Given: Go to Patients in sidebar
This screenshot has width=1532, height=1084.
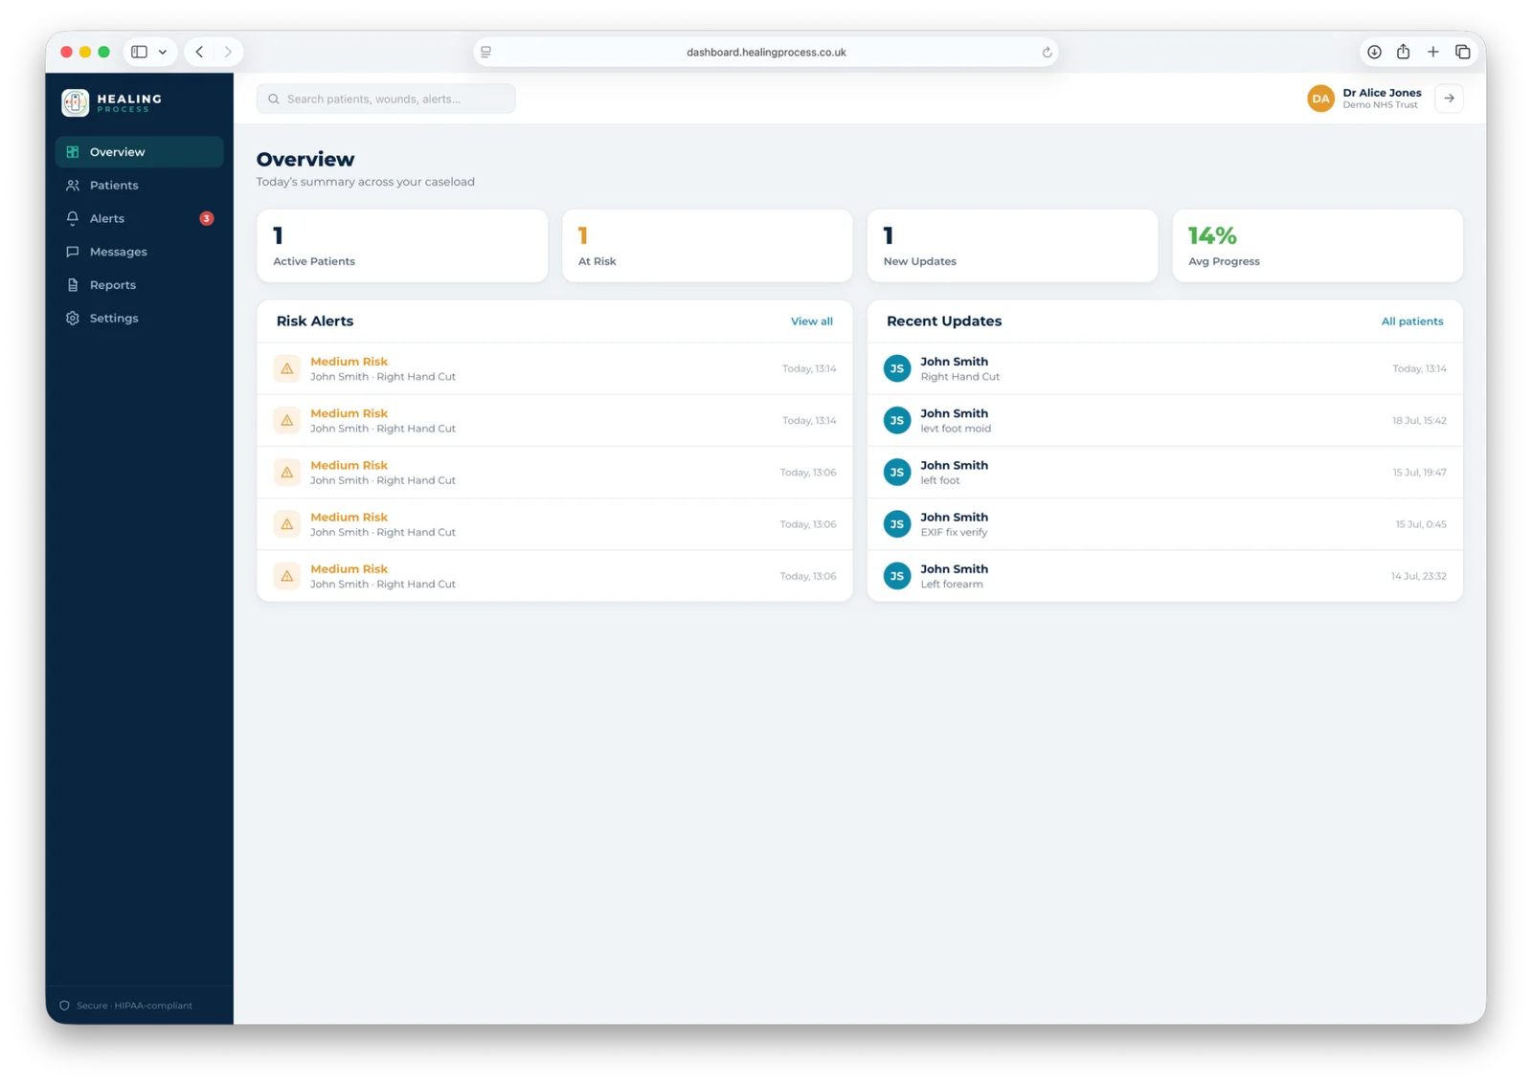Looking at the screenshot, I should coord(139,186).
